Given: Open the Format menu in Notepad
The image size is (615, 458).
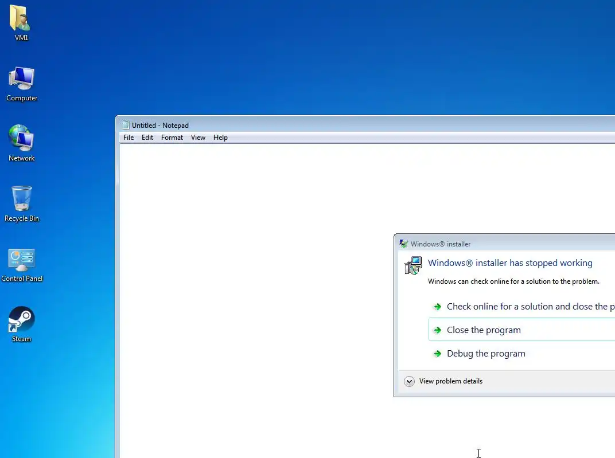Looking at the screenshot, I should pos(172,138).
